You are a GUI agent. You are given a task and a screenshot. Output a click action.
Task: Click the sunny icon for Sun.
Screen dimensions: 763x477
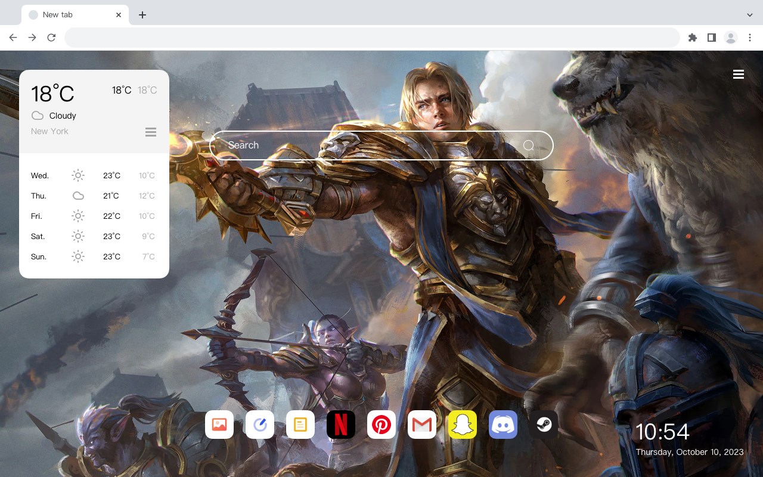coord(78,256)
